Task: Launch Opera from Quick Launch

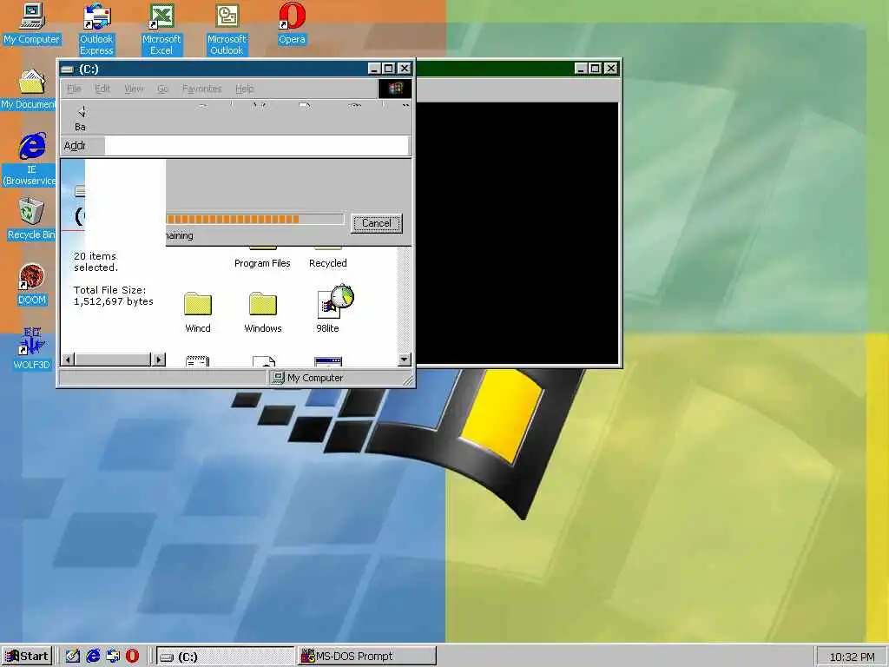Action: click(x=132, y=656)
